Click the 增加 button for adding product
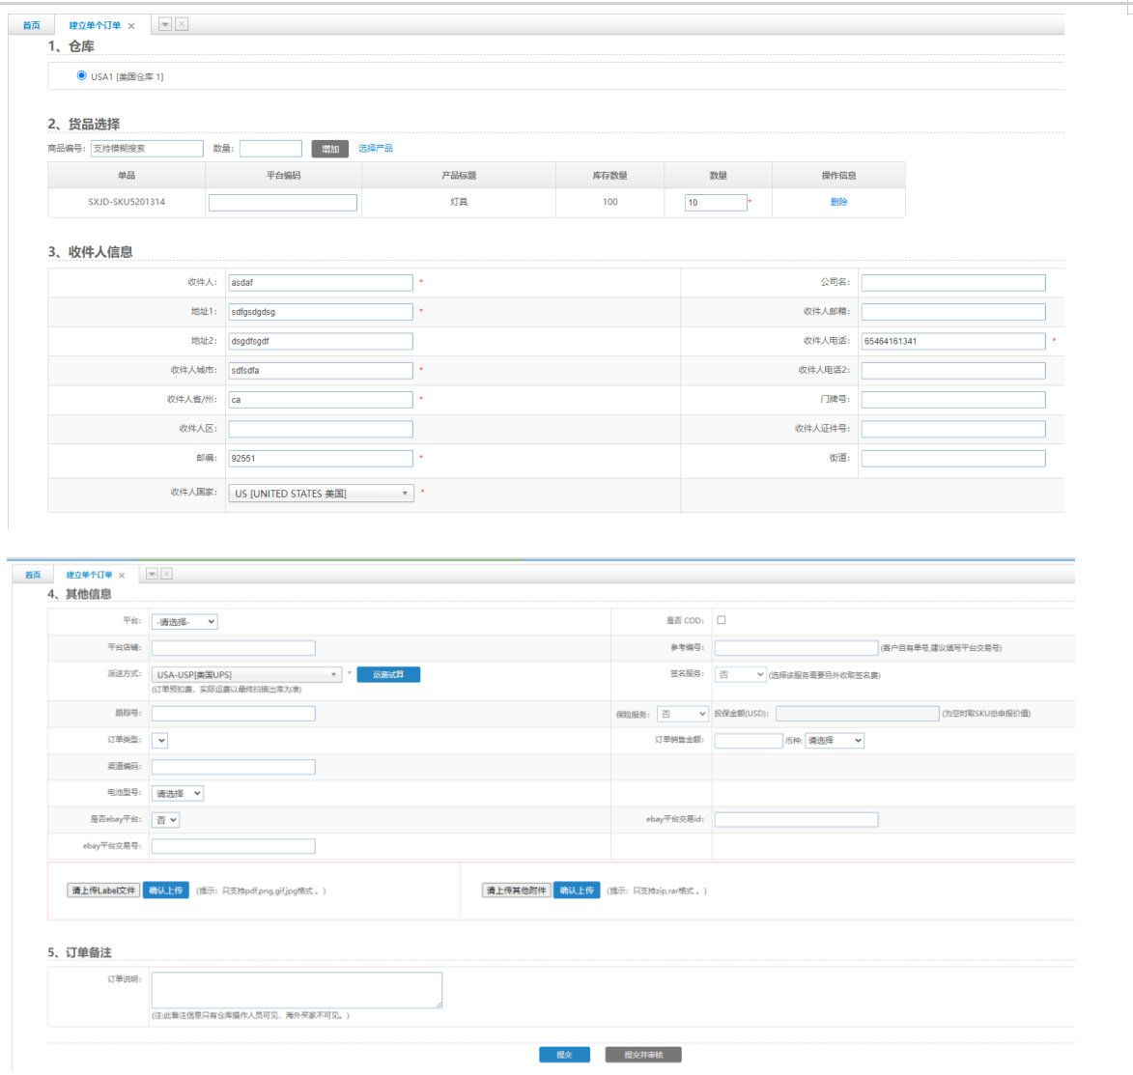Screen dimensions: 1133x1075 coord(329,149)
